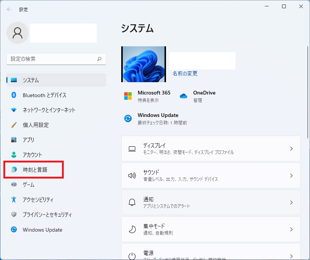Image resolution: width=310 pixels, height=260 pixels.
Task: Click the shield icon for プライバシーとセキュリティ
Action: click(14, 215)
